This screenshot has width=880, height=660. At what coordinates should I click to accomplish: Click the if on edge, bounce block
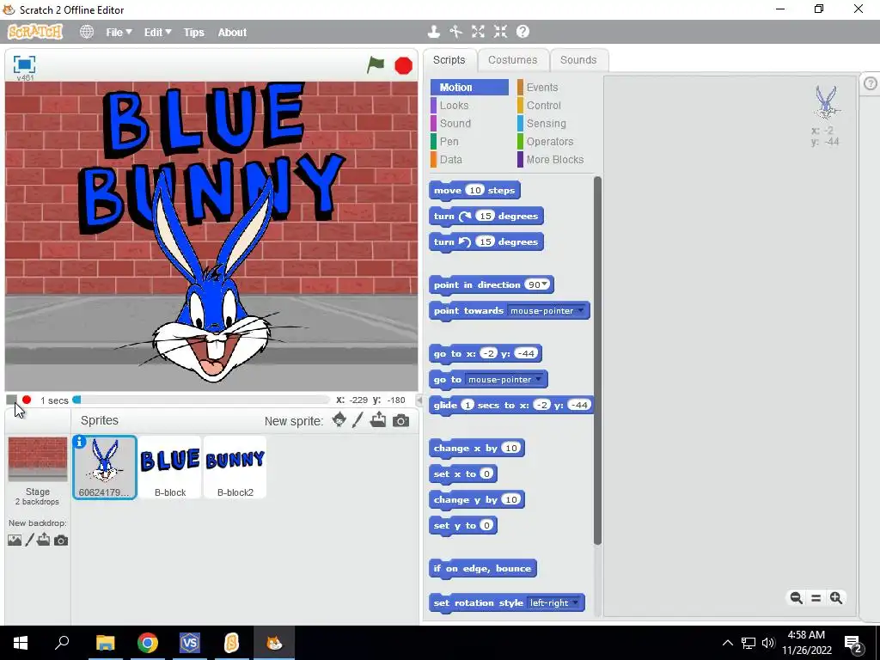click(x=483, y=569)
